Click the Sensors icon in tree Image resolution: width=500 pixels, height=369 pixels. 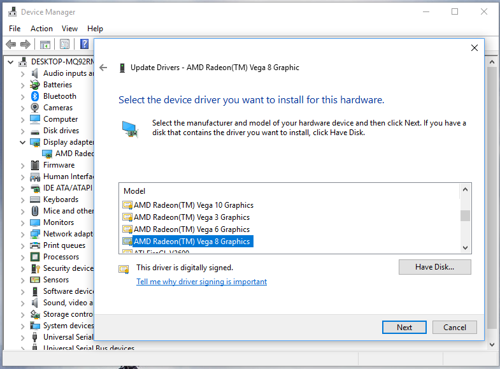point(35,280)
